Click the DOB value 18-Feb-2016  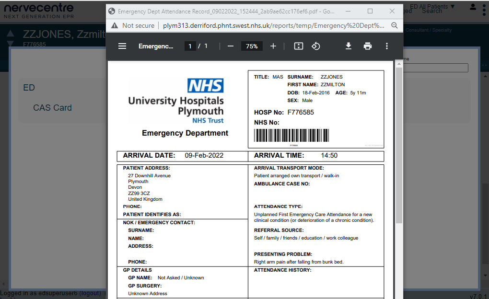coord(315,92)
